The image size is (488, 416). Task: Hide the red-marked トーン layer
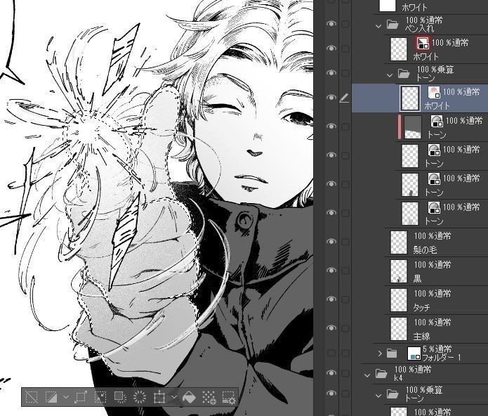[x=331, y=126]
